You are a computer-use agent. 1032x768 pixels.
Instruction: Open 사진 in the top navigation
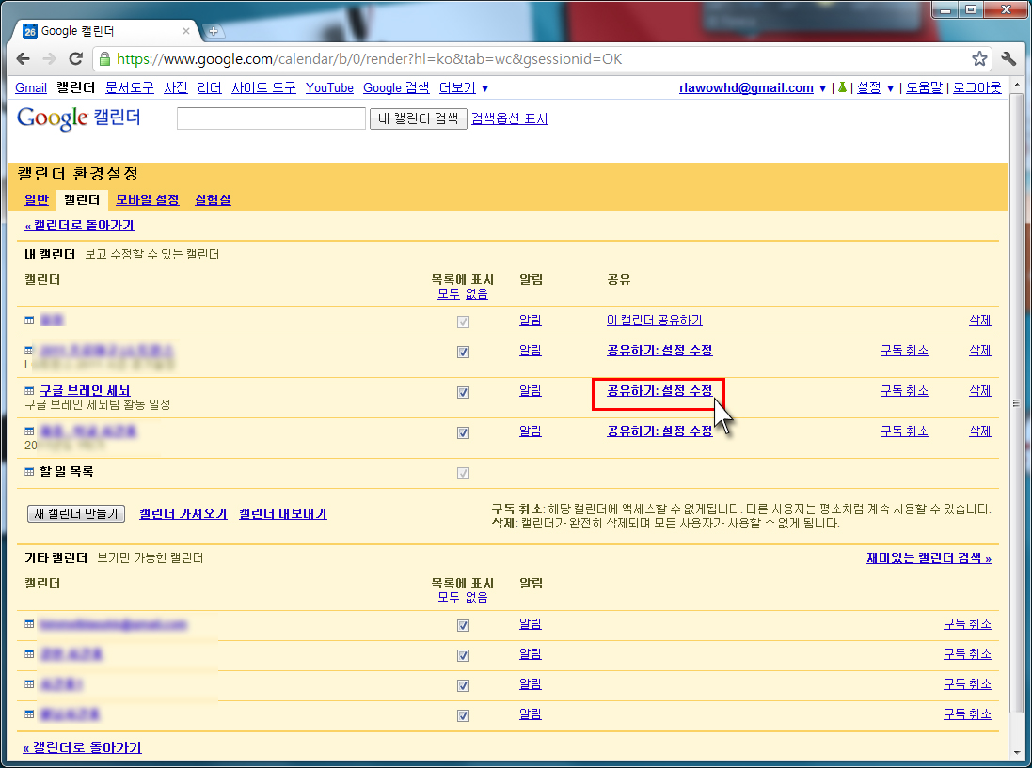tap(176, 87)
